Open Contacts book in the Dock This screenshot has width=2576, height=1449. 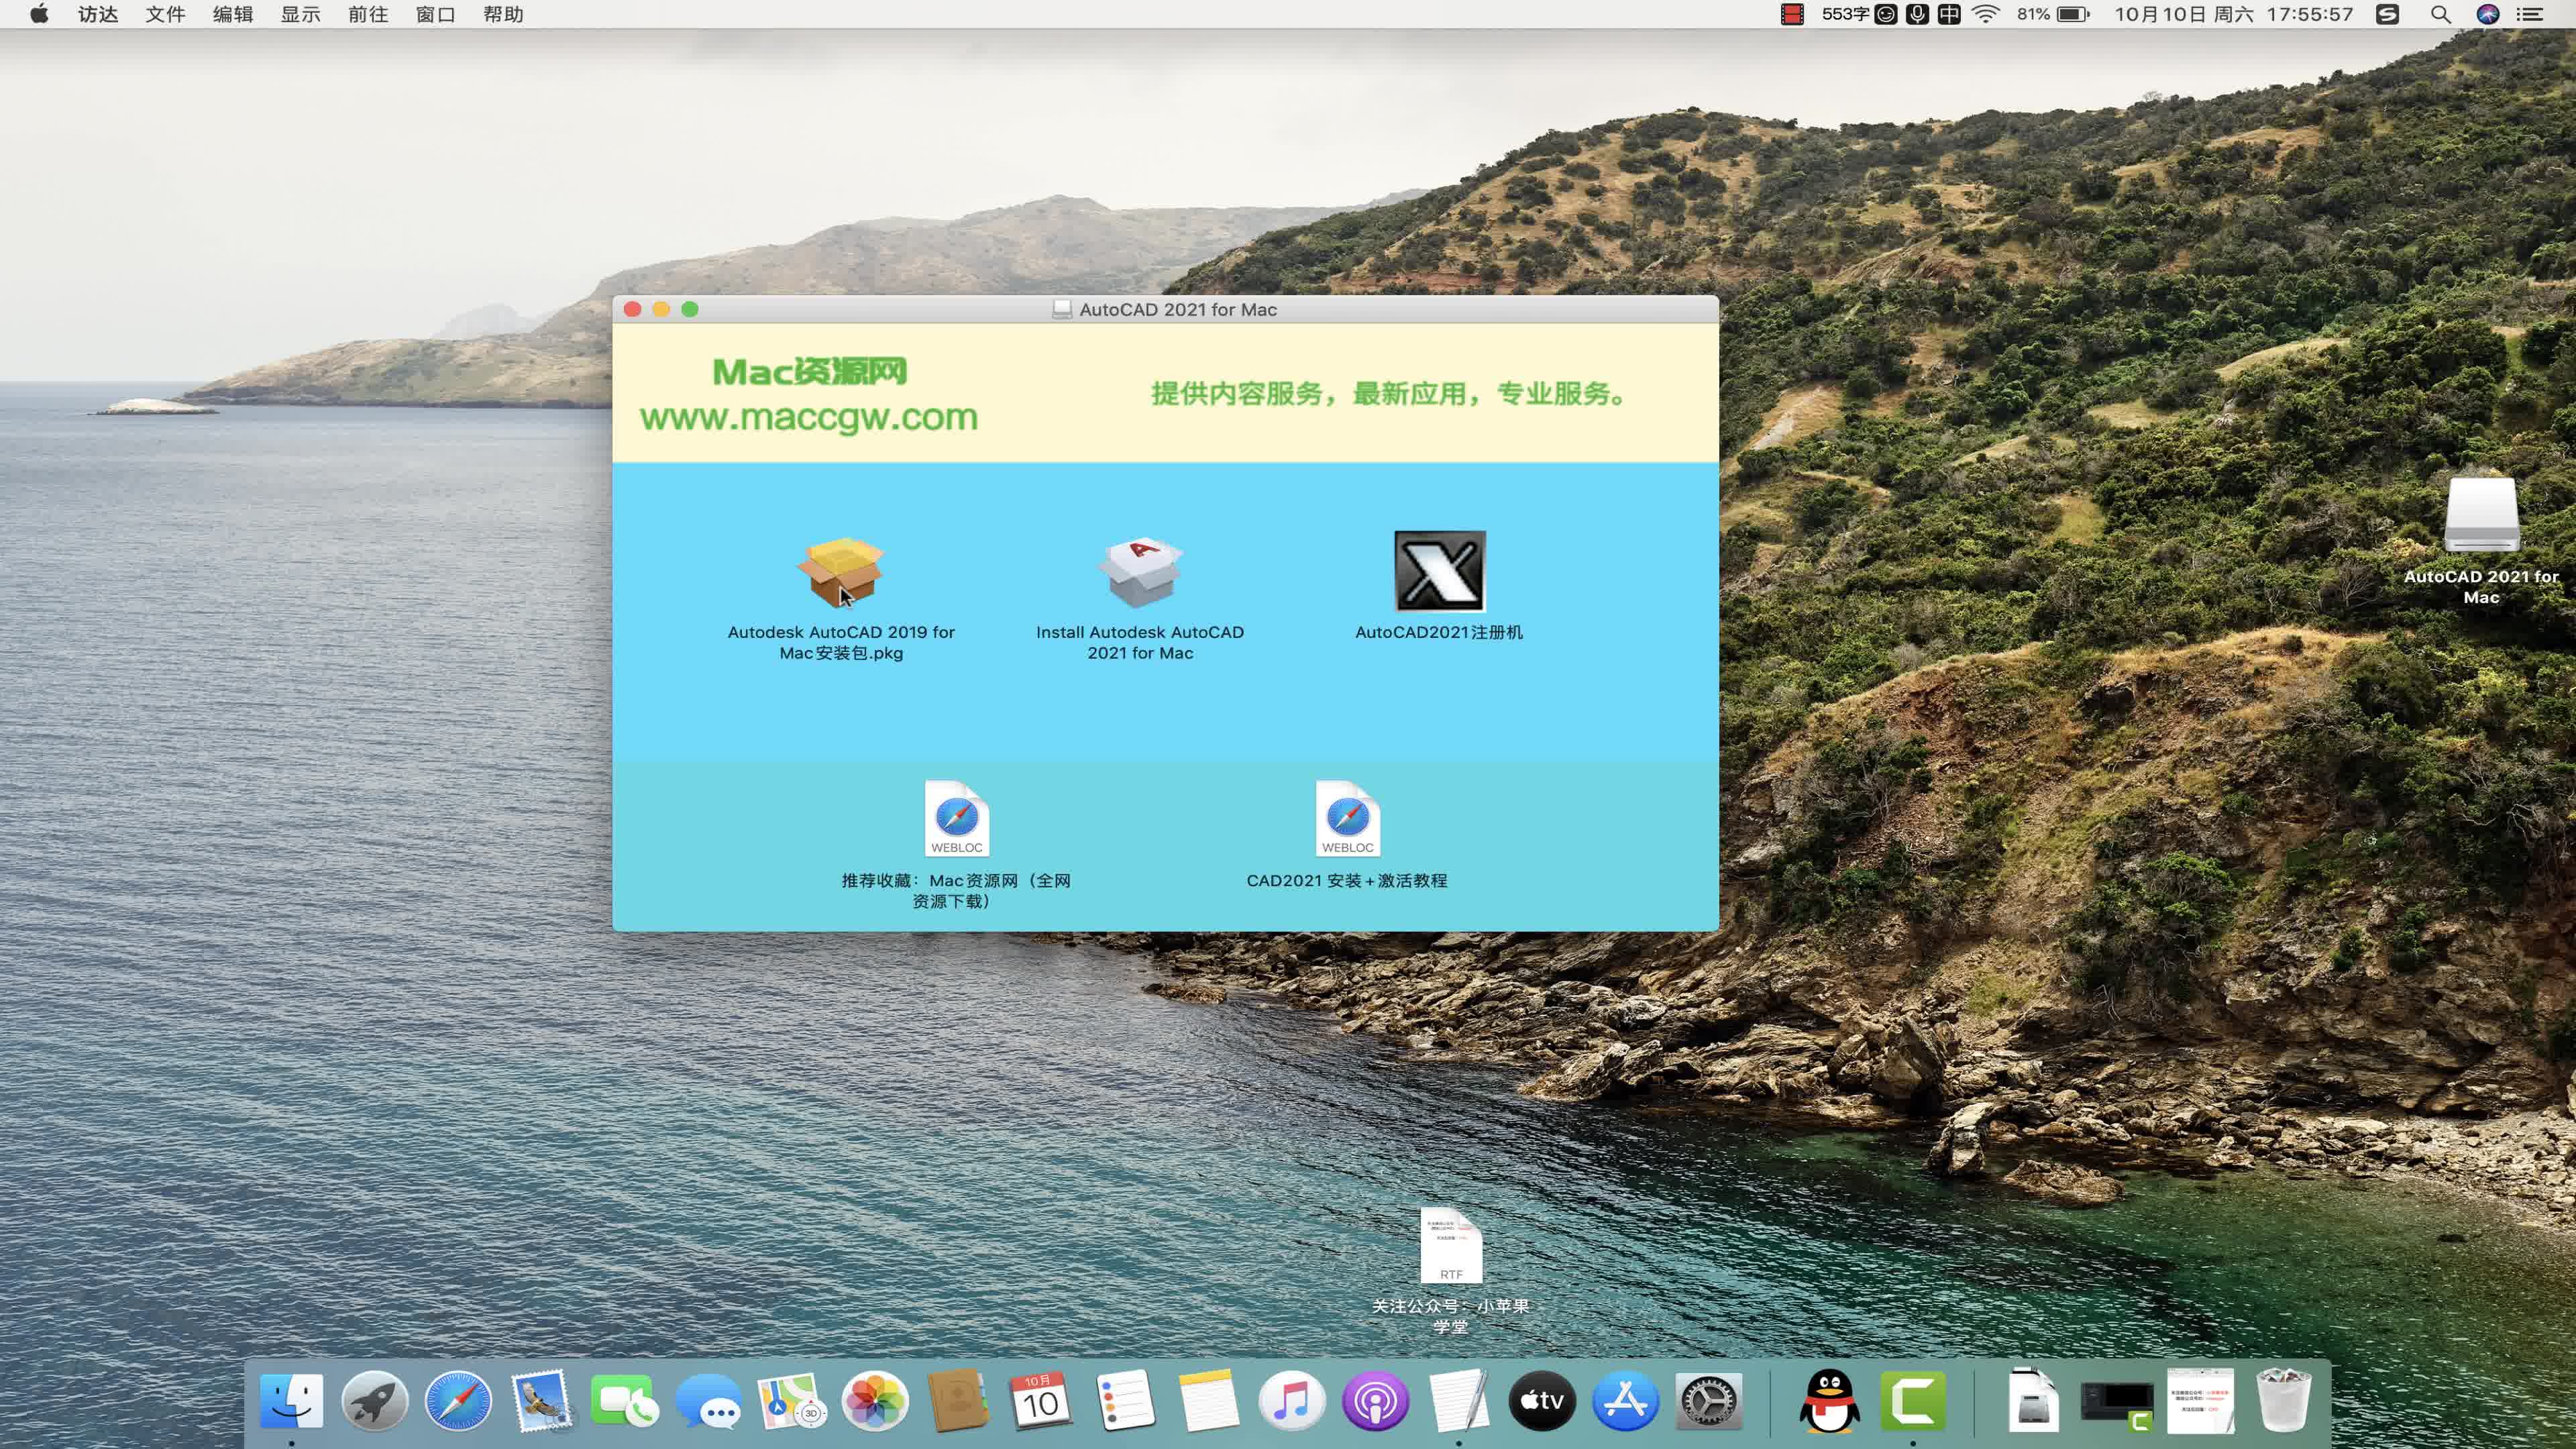[958, 1400]
